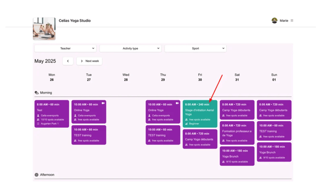Go to Next week
The image size is (316, 187).
click(89, 61)
